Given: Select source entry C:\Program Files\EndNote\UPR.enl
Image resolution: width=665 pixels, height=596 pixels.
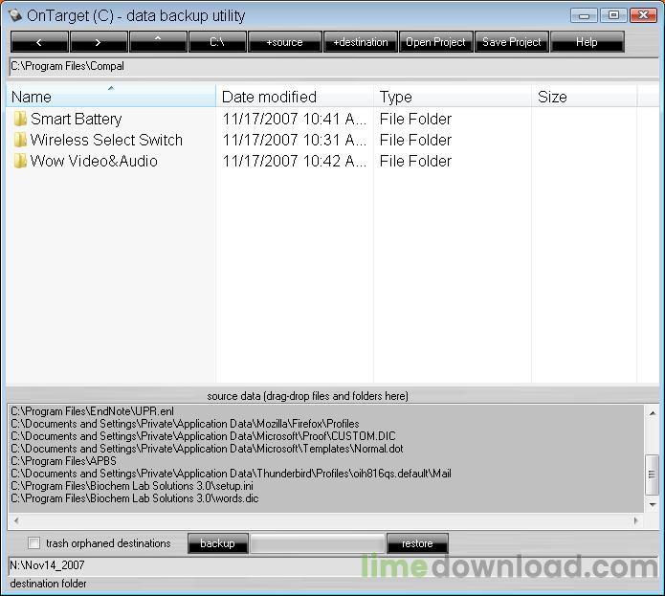Looking at the screenshot, I should pyautogui.click(x=92, y=411).
